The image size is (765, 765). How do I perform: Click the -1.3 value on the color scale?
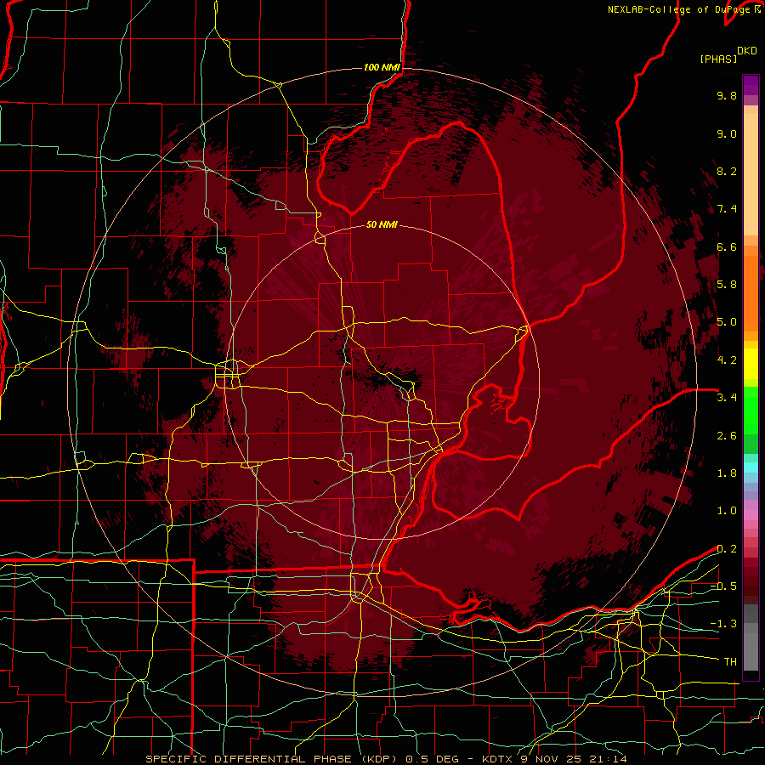(x=723, y=624)
